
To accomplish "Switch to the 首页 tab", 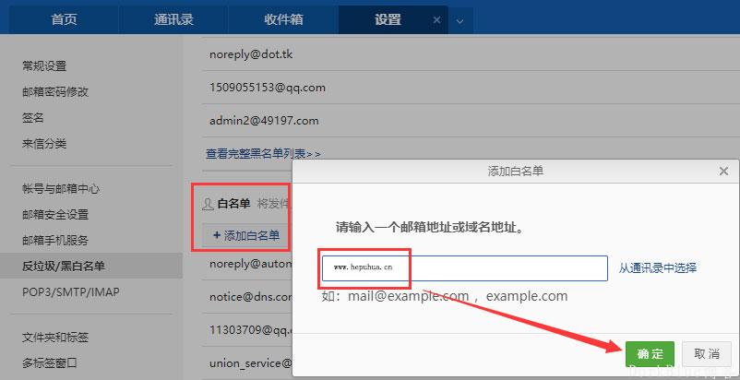I will (x=65, y=19).
